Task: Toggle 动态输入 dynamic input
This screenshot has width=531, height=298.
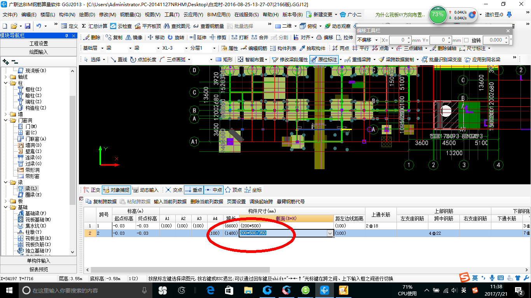Action: pos(145,190)
